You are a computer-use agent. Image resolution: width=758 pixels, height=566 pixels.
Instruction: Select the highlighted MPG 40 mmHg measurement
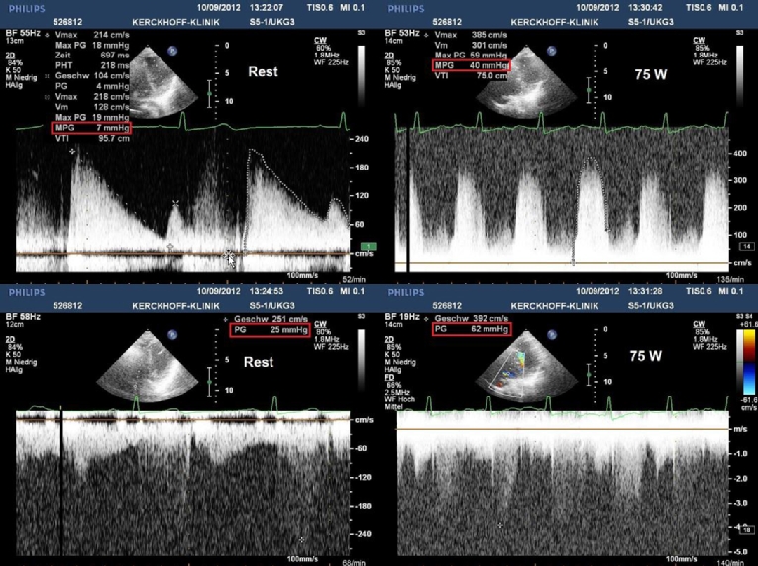point(460,67)
